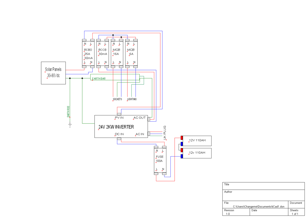Click the AC OUT connector terminal
This screenshot has height=218, width=307.
(x=149, y=119)
